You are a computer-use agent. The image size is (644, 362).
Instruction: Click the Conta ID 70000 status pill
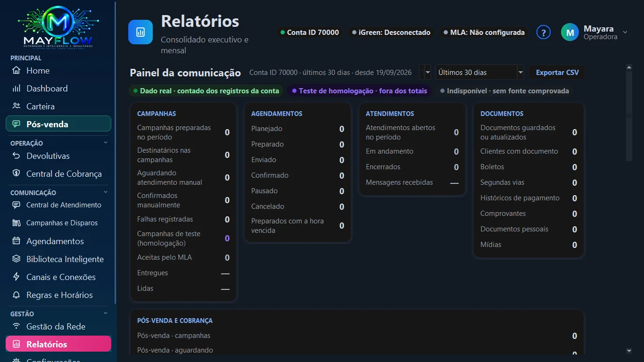(310, 33)
